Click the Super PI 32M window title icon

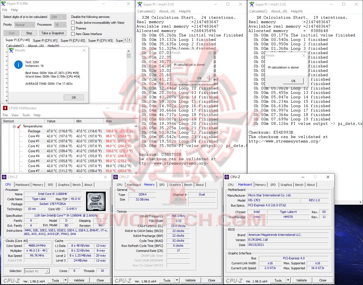140,4
